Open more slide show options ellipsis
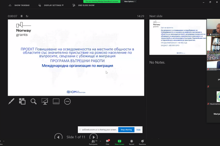This screenshot has width=220, height=146. coord(67,101)
